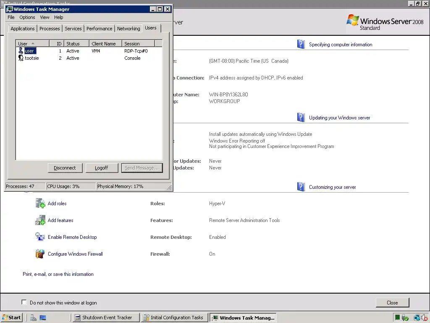The width and height of the screenshot is (430, 323).
Task: Switch to Shutdown Event Tracker taskbar button
Action: tap(106, 318)
